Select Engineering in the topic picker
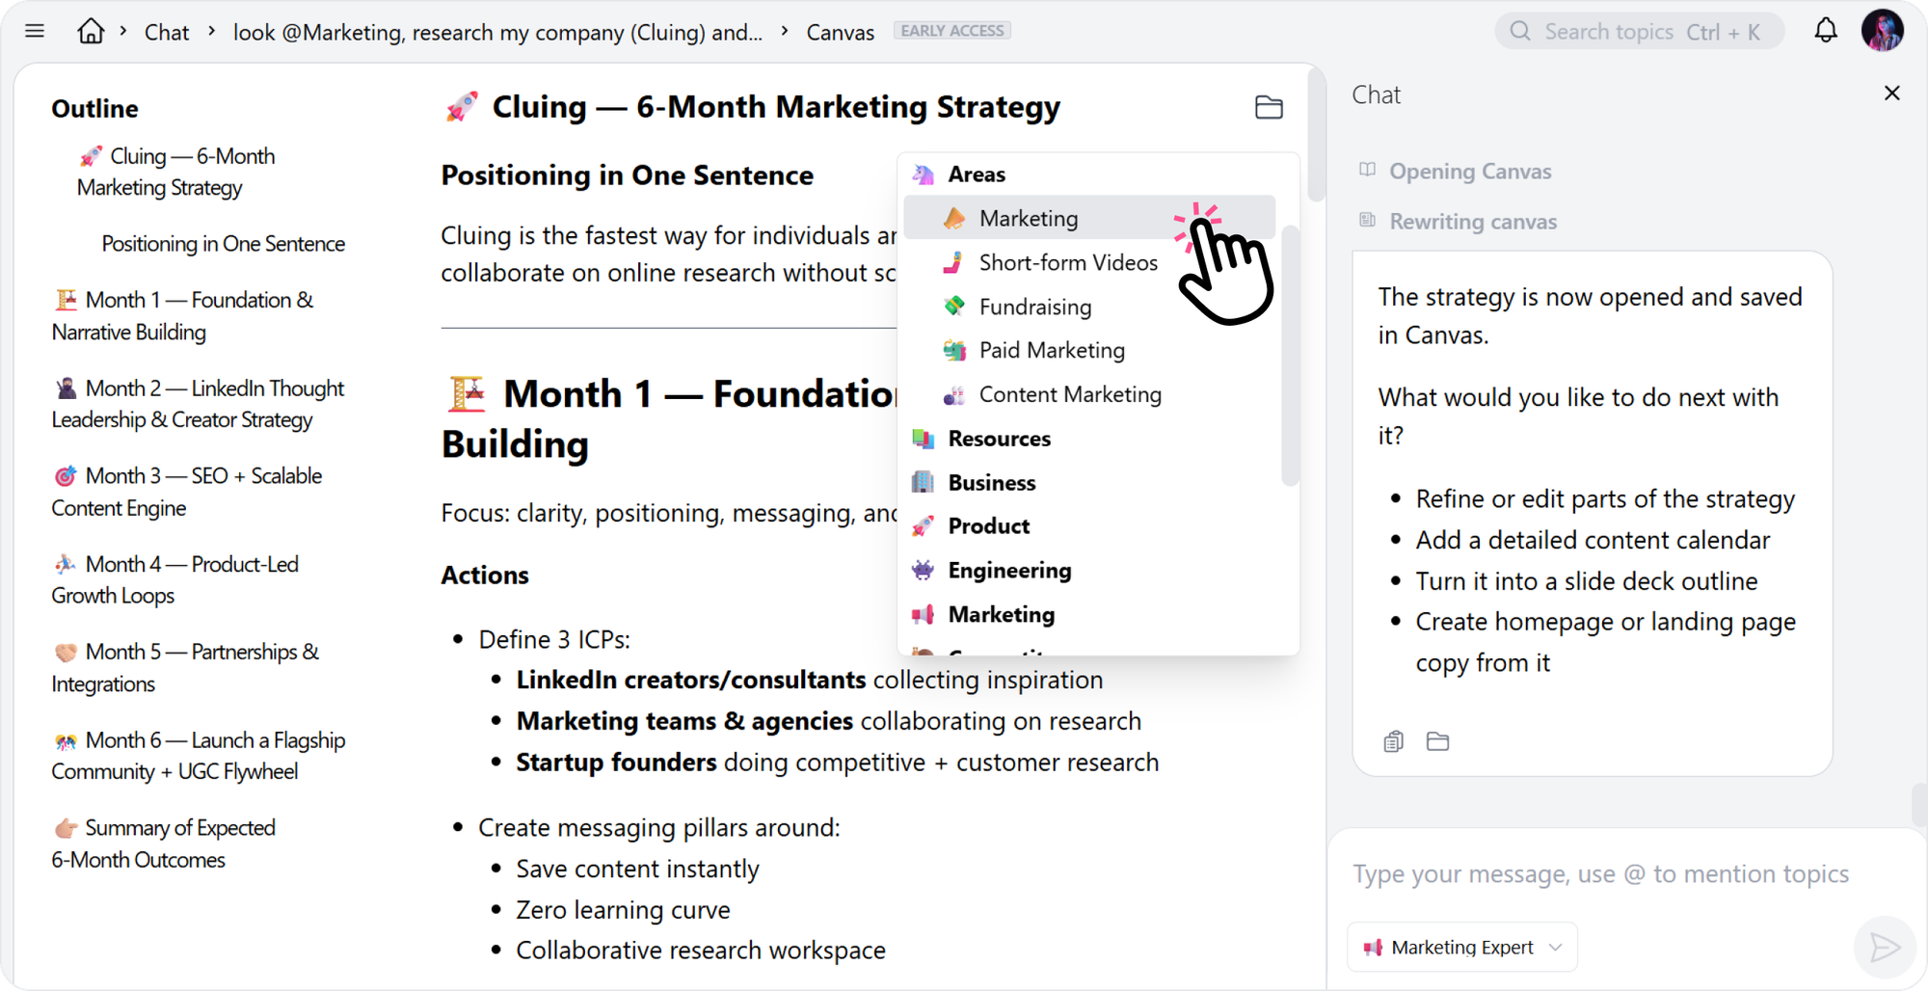 (x=1009, y=570)
